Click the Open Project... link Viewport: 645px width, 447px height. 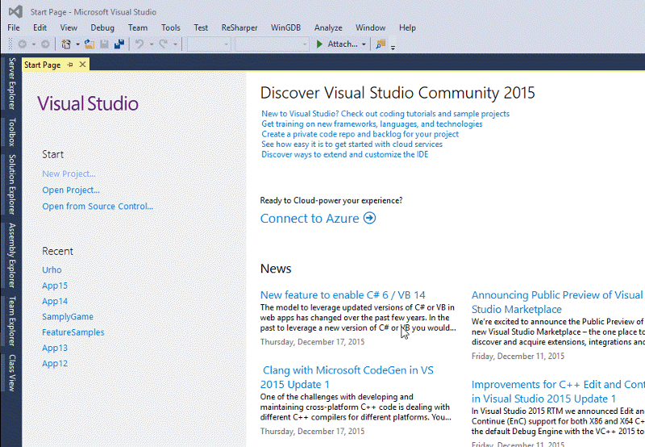click(x=71, y=190)
